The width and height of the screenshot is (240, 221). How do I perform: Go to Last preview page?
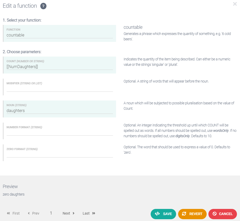86,213
